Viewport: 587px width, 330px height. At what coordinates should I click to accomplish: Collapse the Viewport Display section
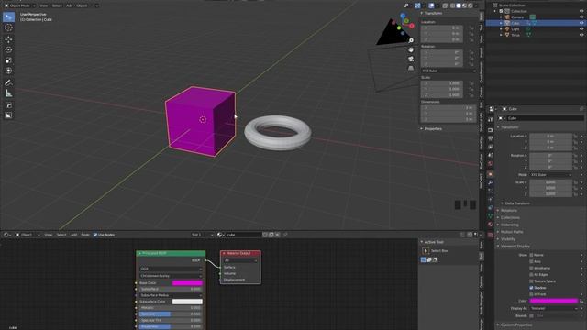[515, 247]
